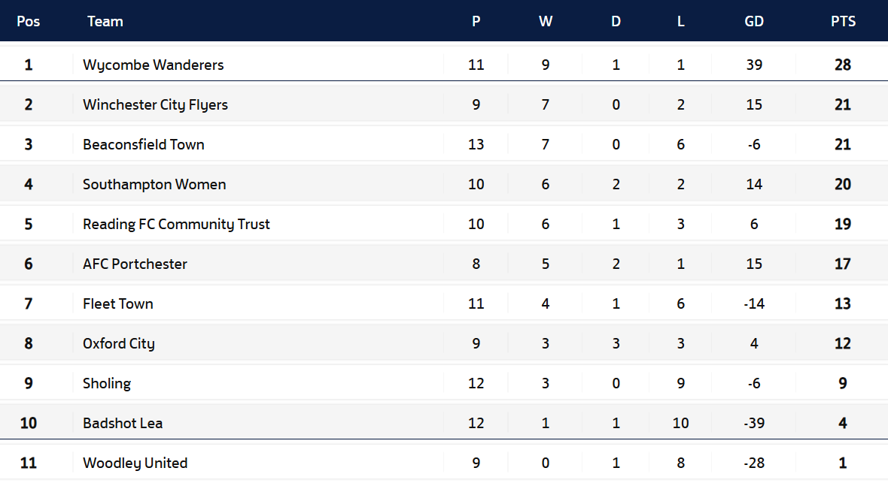Viewport: 888px width, 483px height.
Task: Click the W wins column header
Action: tap(546, 21)
